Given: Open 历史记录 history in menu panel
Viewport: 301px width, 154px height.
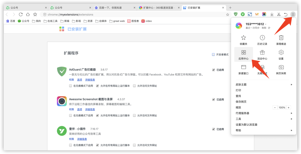Looking at the screenshot, I should [x=262, y=40].
